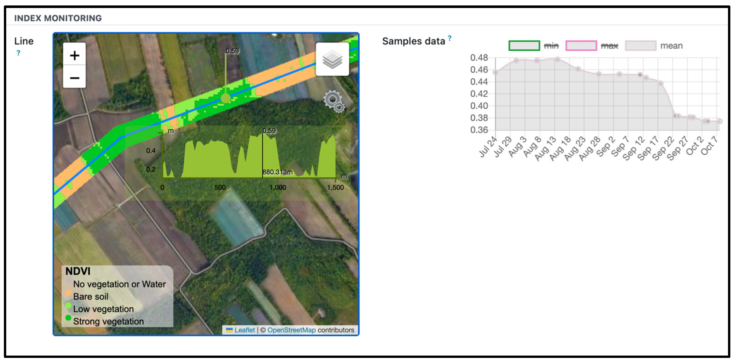The image size is (735, 361).
Task: Click the help icon beside Samples data
Action: tap(450, 38)
